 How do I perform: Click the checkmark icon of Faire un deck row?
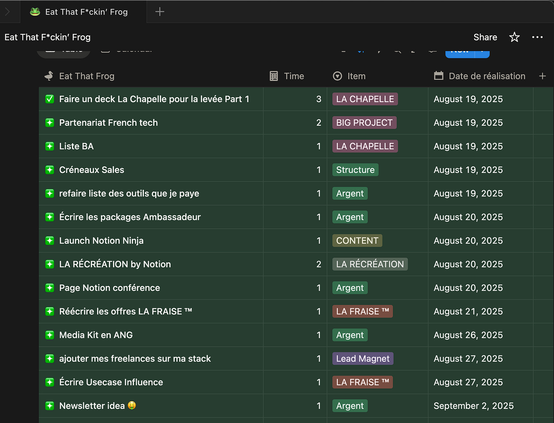49,99
